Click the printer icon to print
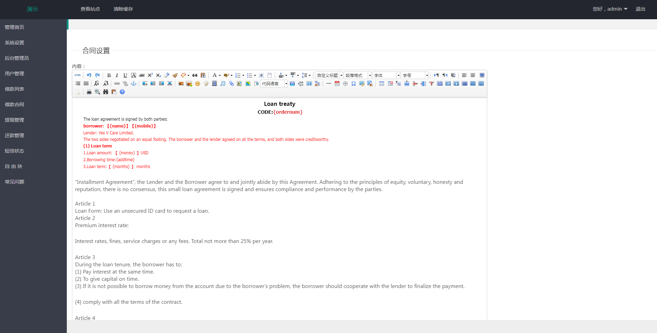The height and width of the screenshot is (333, 657). pyautogui.click(x=89, y=92)
